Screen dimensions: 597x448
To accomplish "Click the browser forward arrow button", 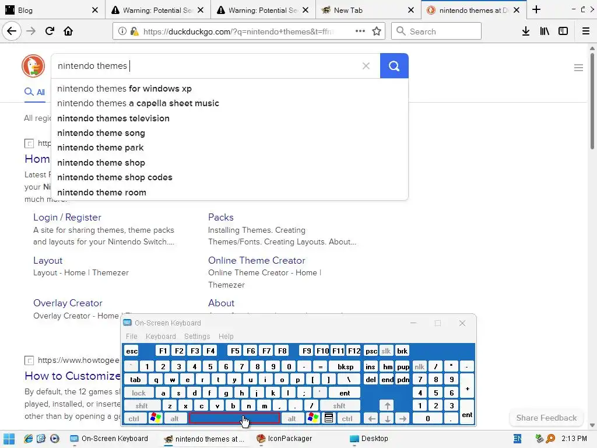I will point(31,32).
